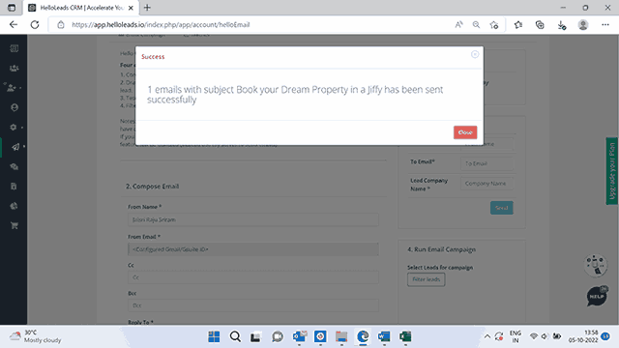Open the ENG IN language switcher
619x348 pixels.
coord(516,336)
